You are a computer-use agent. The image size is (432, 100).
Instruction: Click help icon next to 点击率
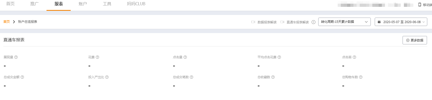click(354, 57)
